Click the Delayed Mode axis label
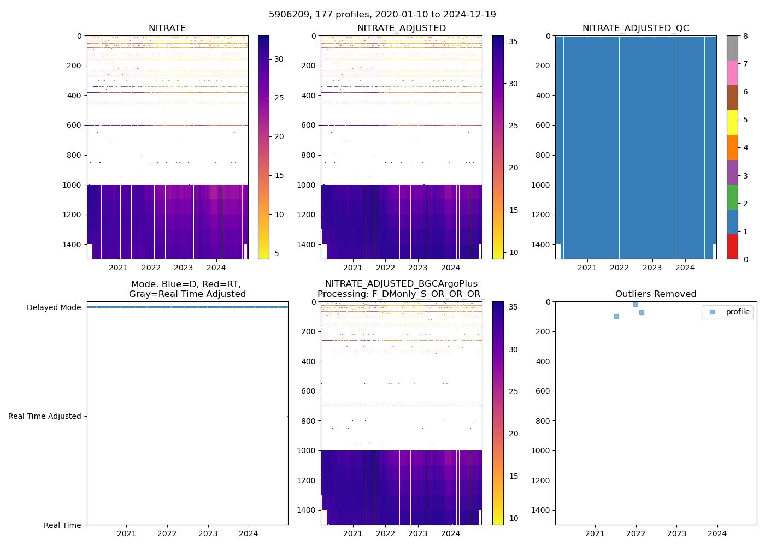This screenshot has width=765, height=546. point(54,307)
